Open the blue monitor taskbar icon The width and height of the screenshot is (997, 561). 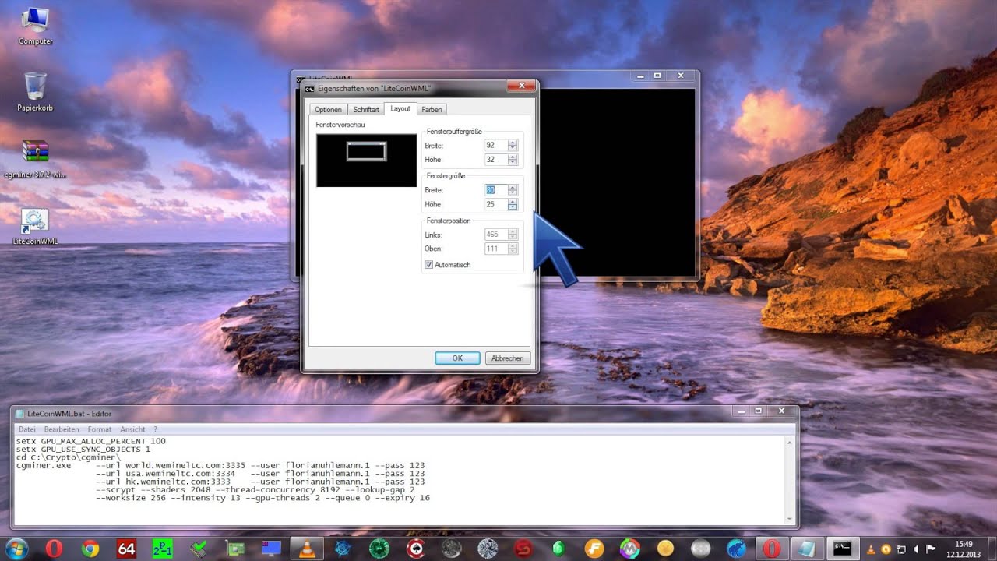click(271, 549)
